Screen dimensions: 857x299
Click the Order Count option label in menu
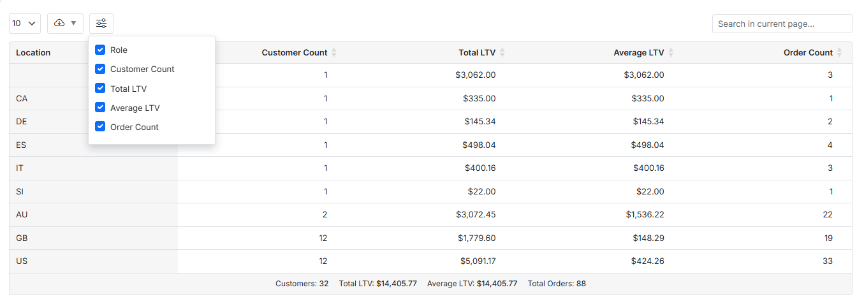[135, 127]
